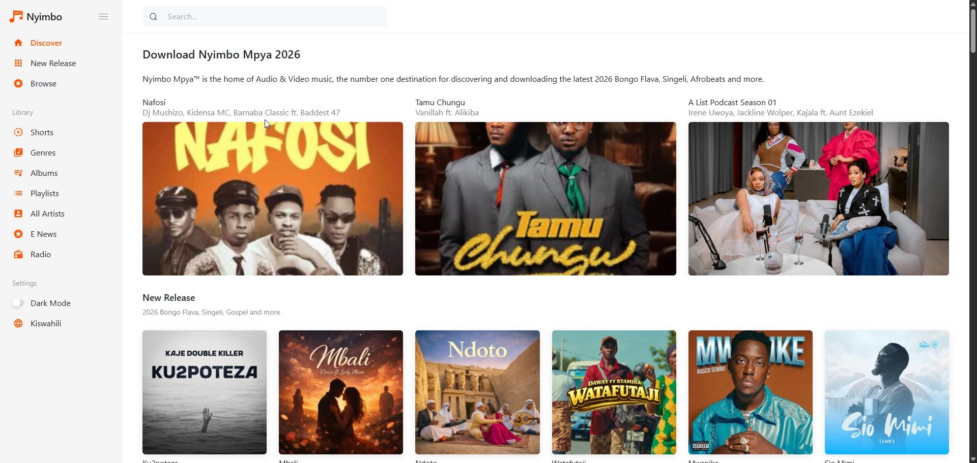Select the New Release sidebar icon
Viewport: 977px width, 463px height.
18,63
